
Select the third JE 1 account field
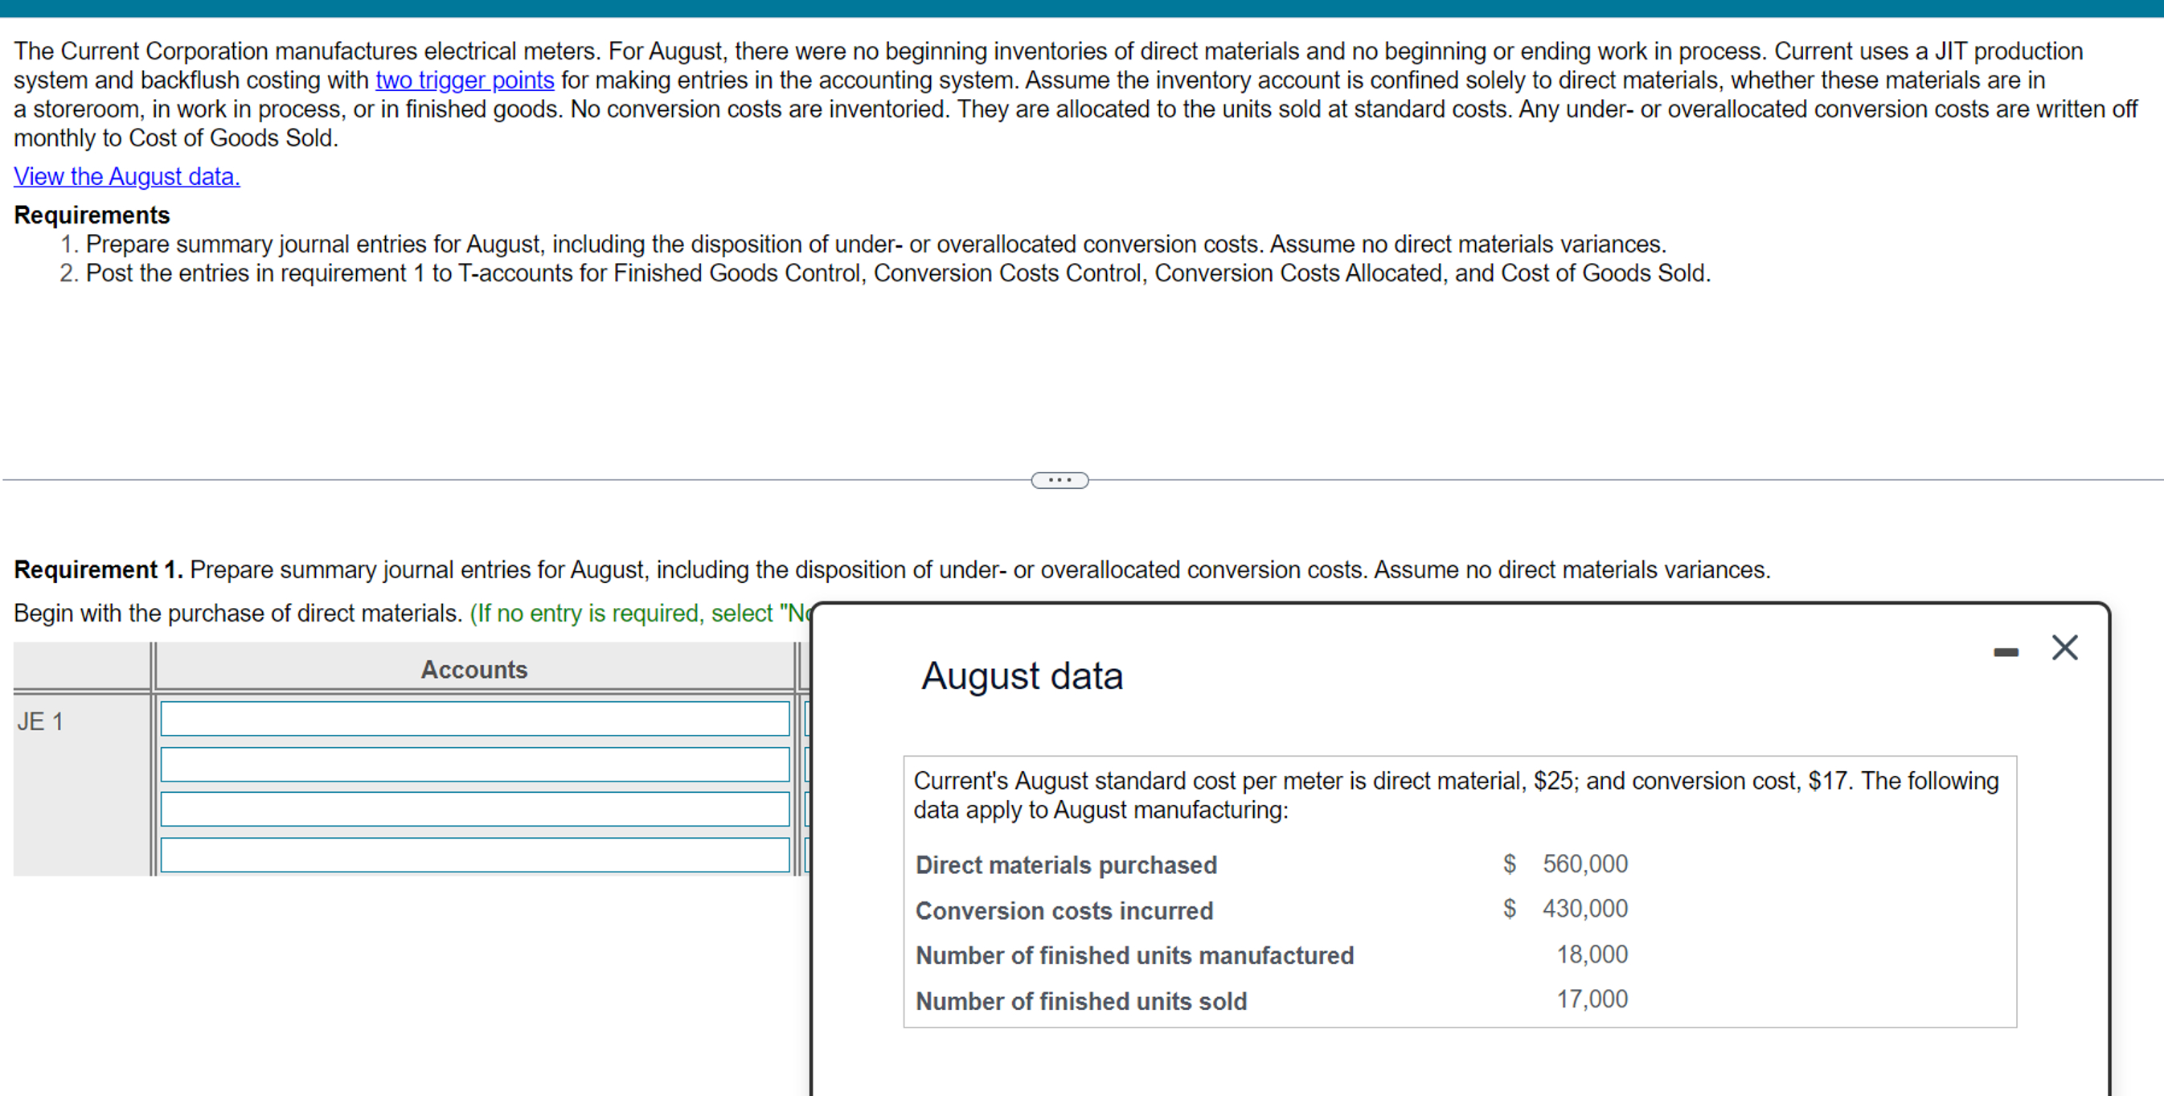[474, 810]
